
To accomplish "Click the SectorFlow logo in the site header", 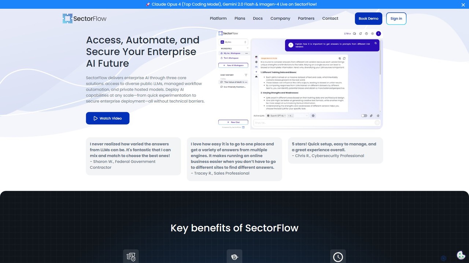I will point(84,19).
